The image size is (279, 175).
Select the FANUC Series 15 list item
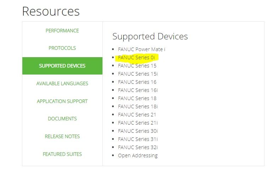coord(137,66)
